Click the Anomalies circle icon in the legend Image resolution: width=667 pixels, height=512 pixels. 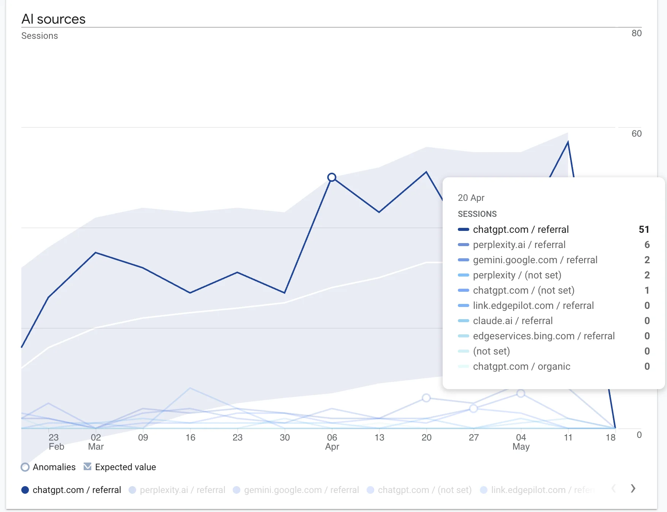pos(25,467)
